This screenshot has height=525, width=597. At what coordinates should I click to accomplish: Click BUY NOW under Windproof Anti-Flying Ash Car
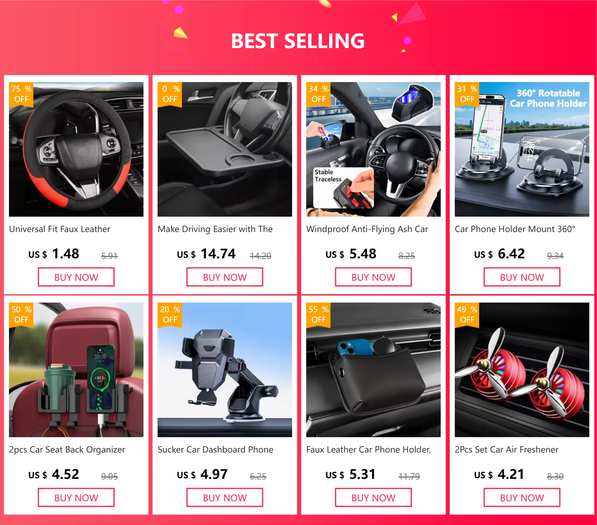click(x=373, y=277)
